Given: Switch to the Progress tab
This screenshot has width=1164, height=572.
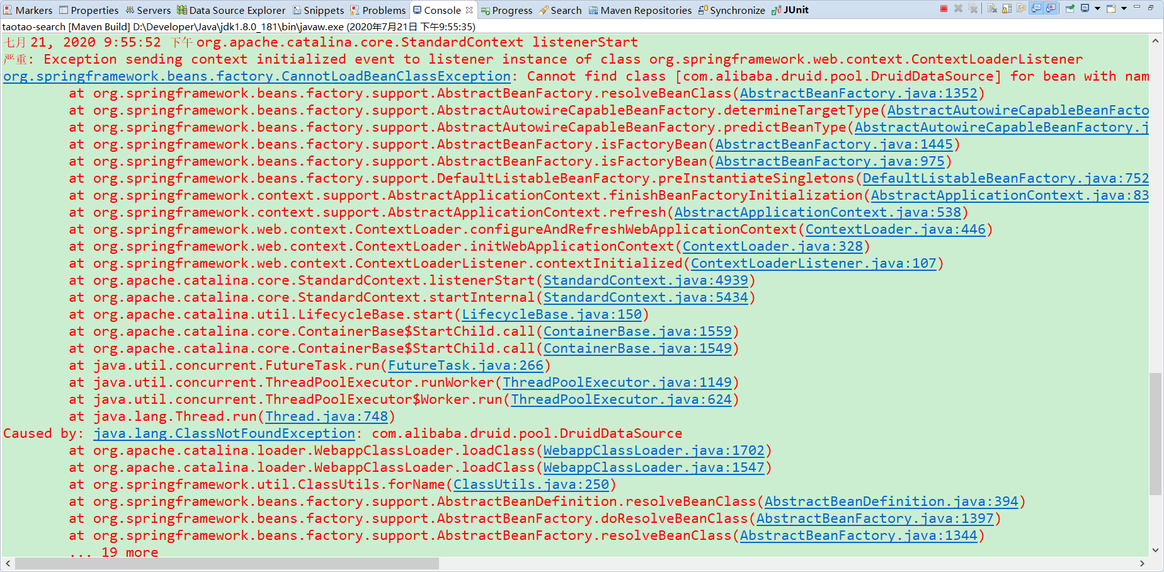Looking at the screenshot, I should pyautogui.click(x=506, y=10).
